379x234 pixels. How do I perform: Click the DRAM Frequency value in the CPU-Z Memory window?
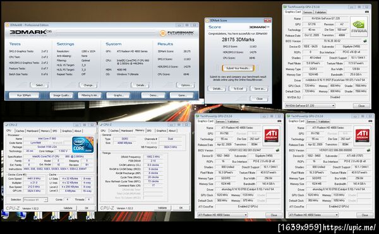[153, 157]
